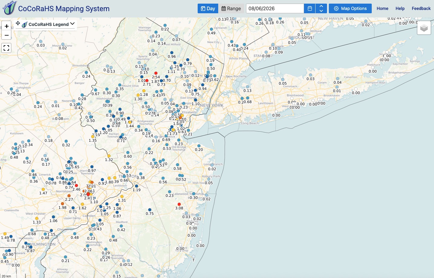Viewport: 434px width, 278px height.
Task: Select the 0.67 station marker
Action: point(96,90)
